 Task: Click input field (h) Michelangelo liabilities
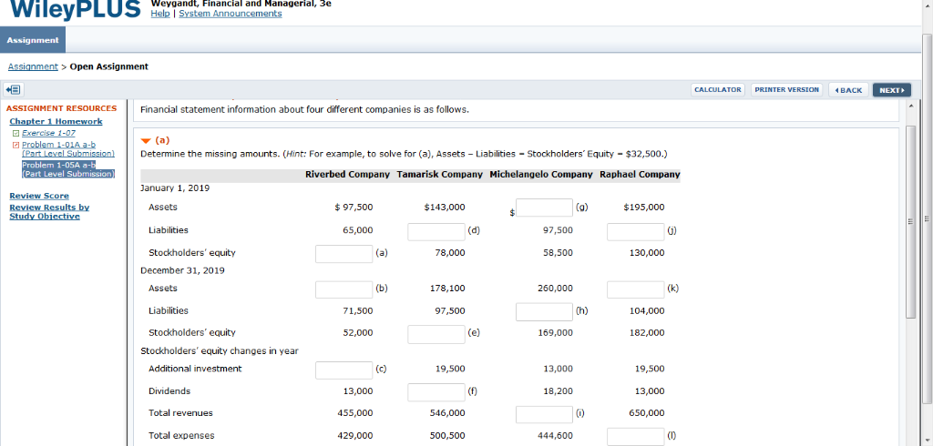[545, 311]
